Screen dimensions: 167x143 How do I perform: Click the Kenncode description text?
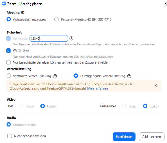tap(84, 44)
